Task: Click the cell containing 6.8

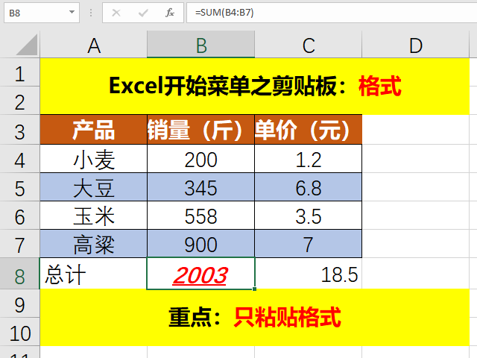Action: tap(308, 187)
